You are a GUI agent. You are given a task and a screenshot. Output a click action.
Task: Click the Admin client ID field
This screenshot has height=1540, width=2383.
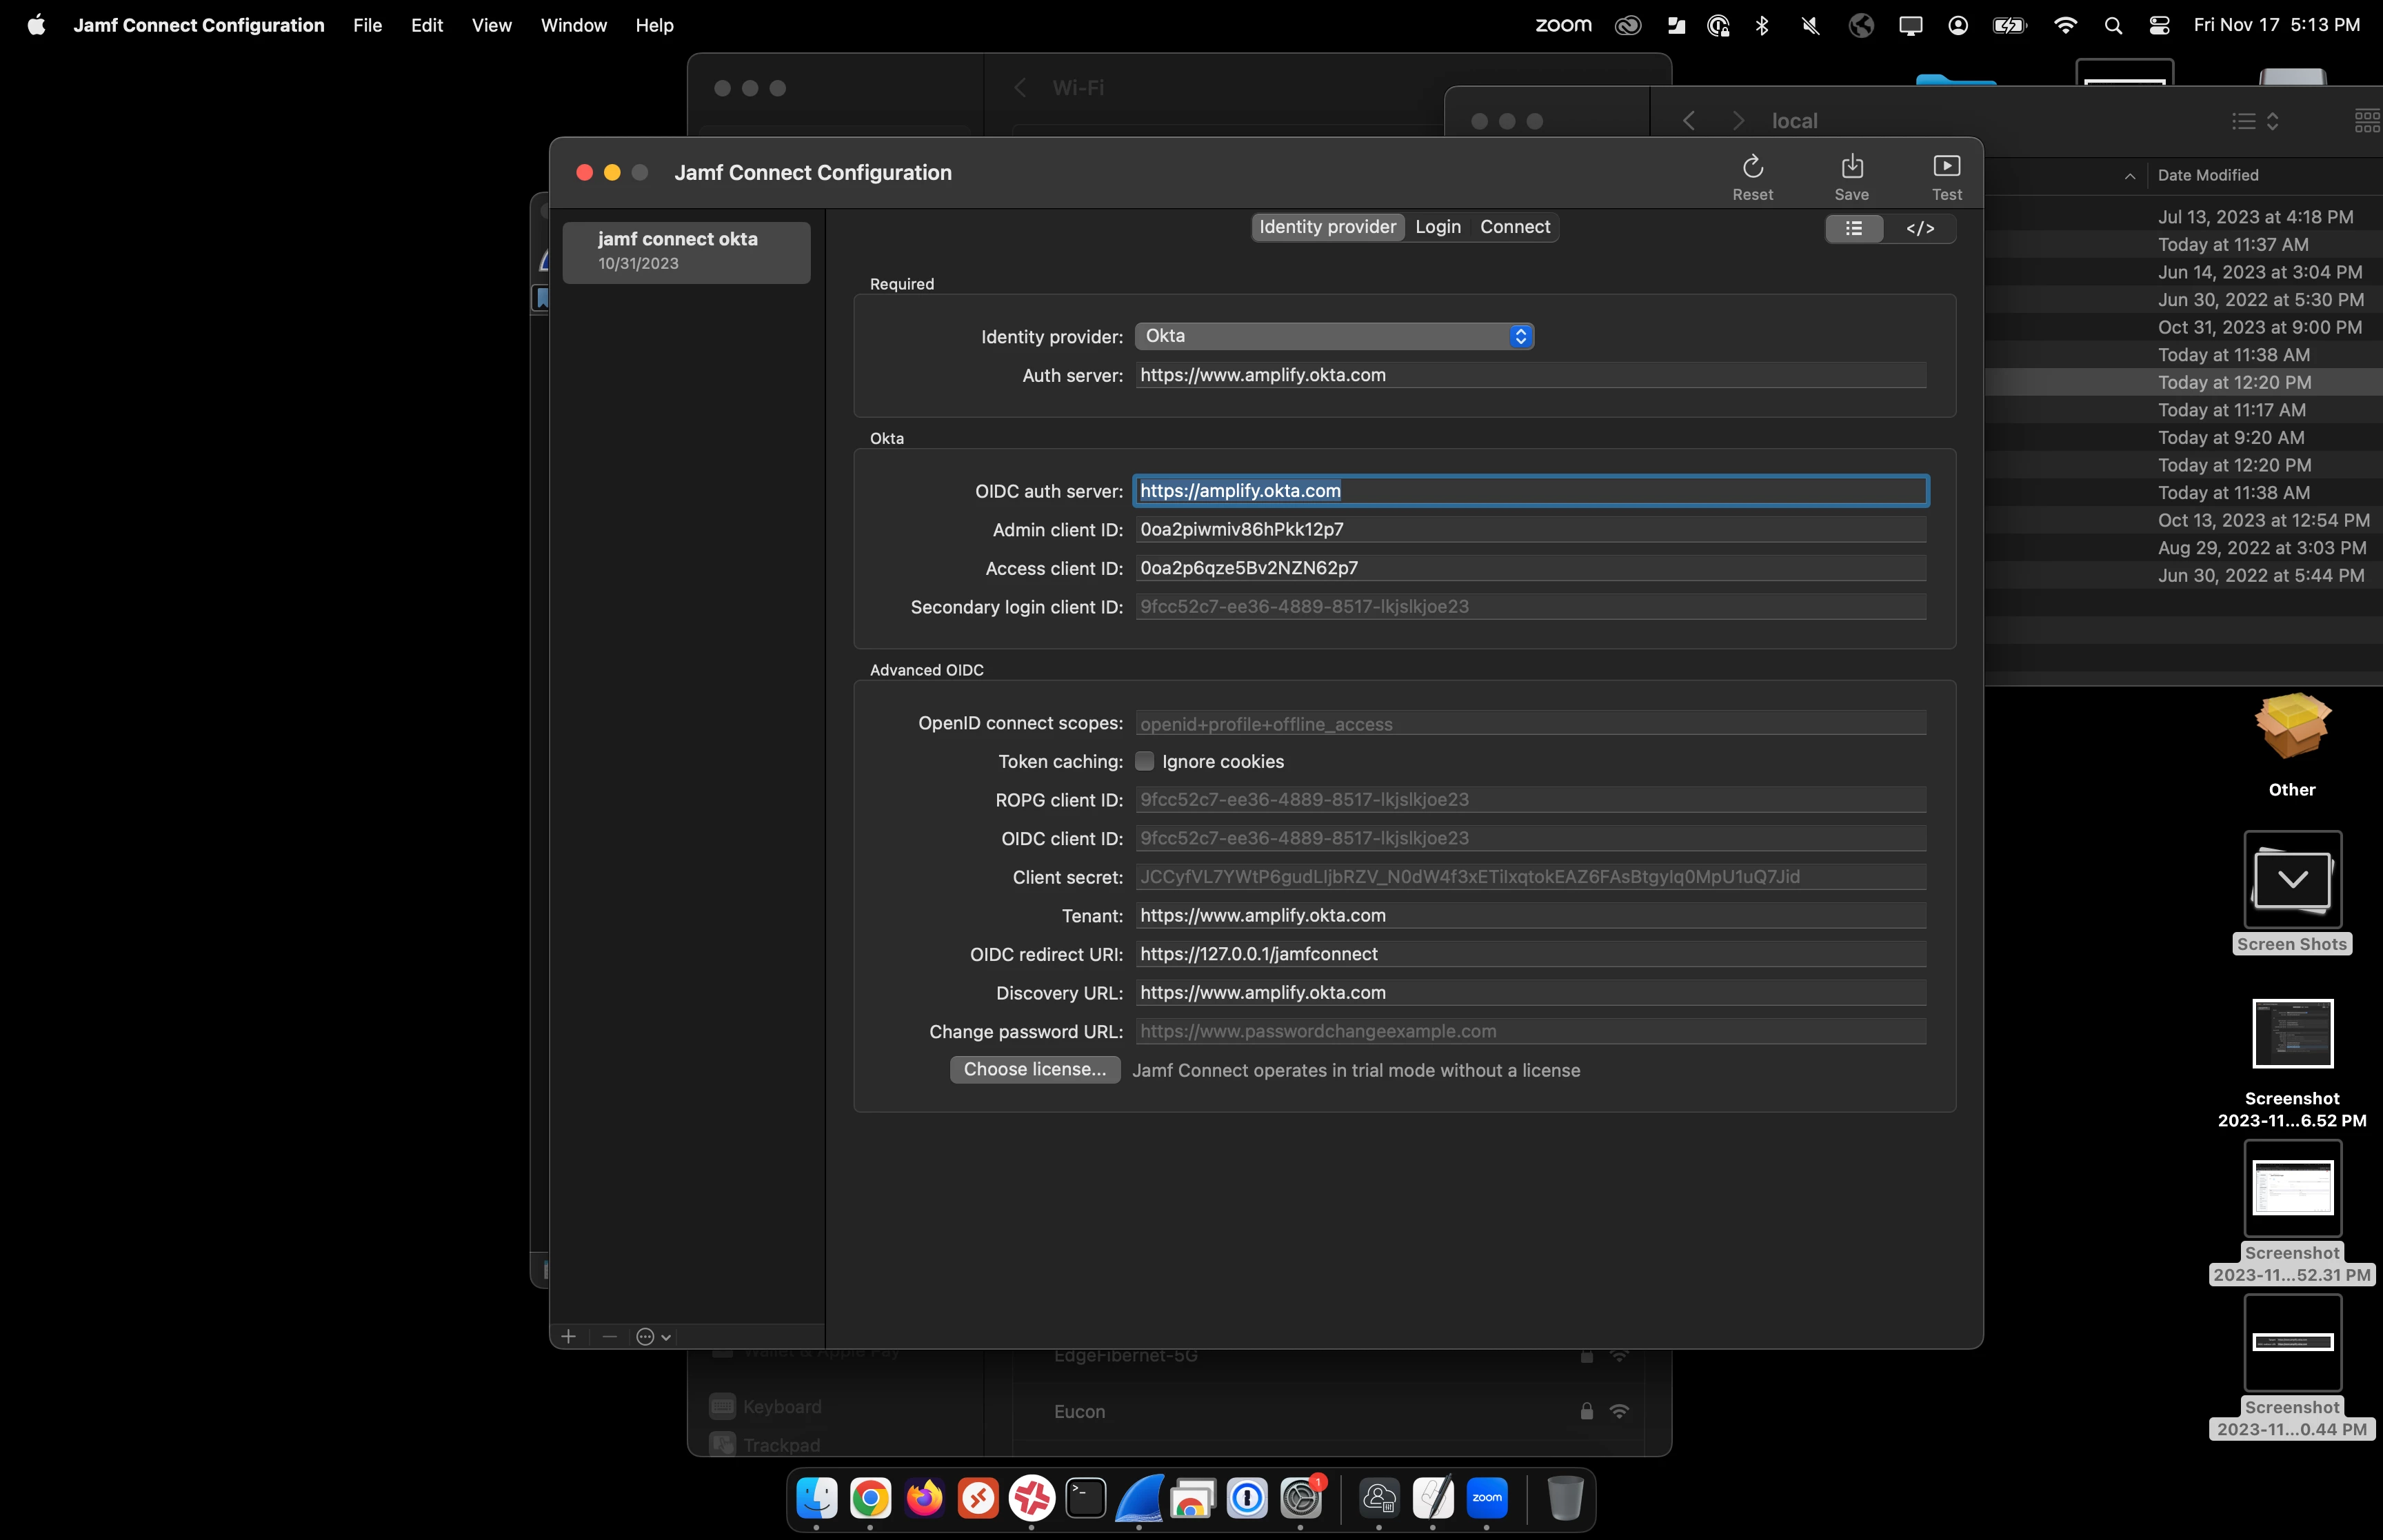point(1530,529)
